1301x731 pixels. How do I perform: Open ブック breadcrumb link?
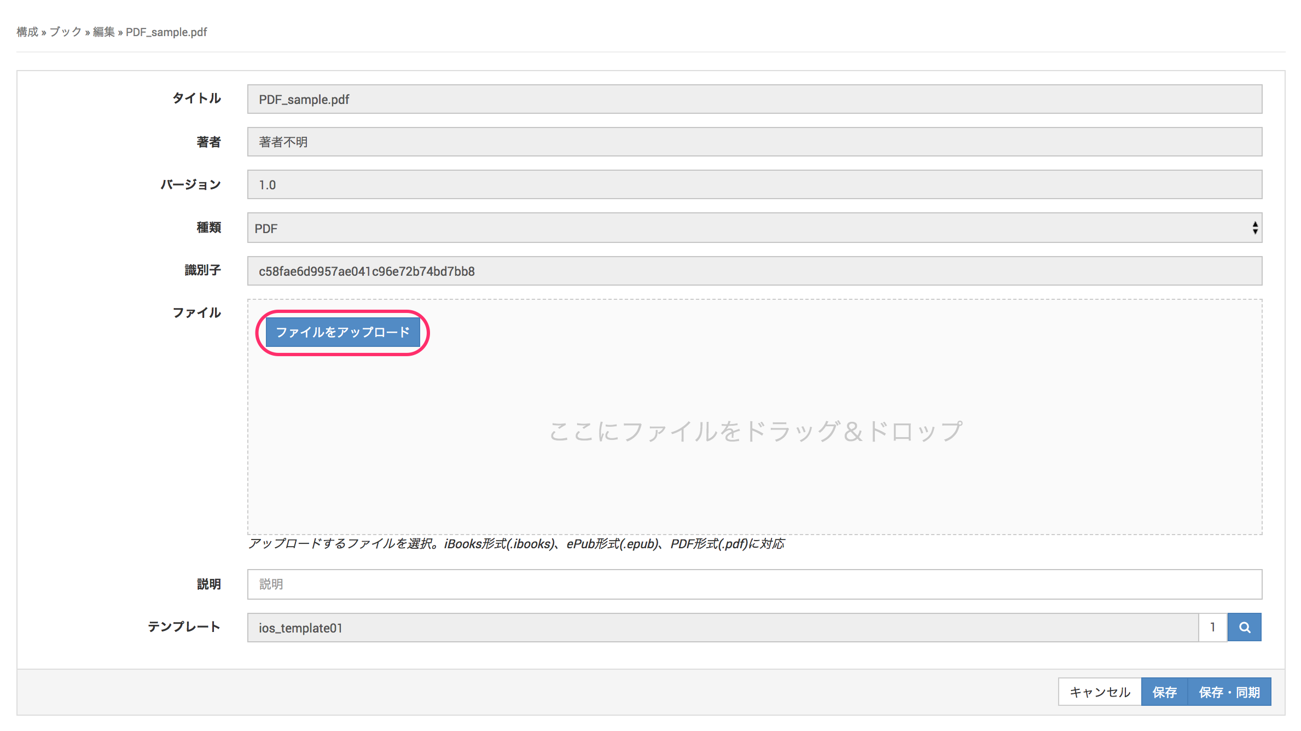click(66, 32)
